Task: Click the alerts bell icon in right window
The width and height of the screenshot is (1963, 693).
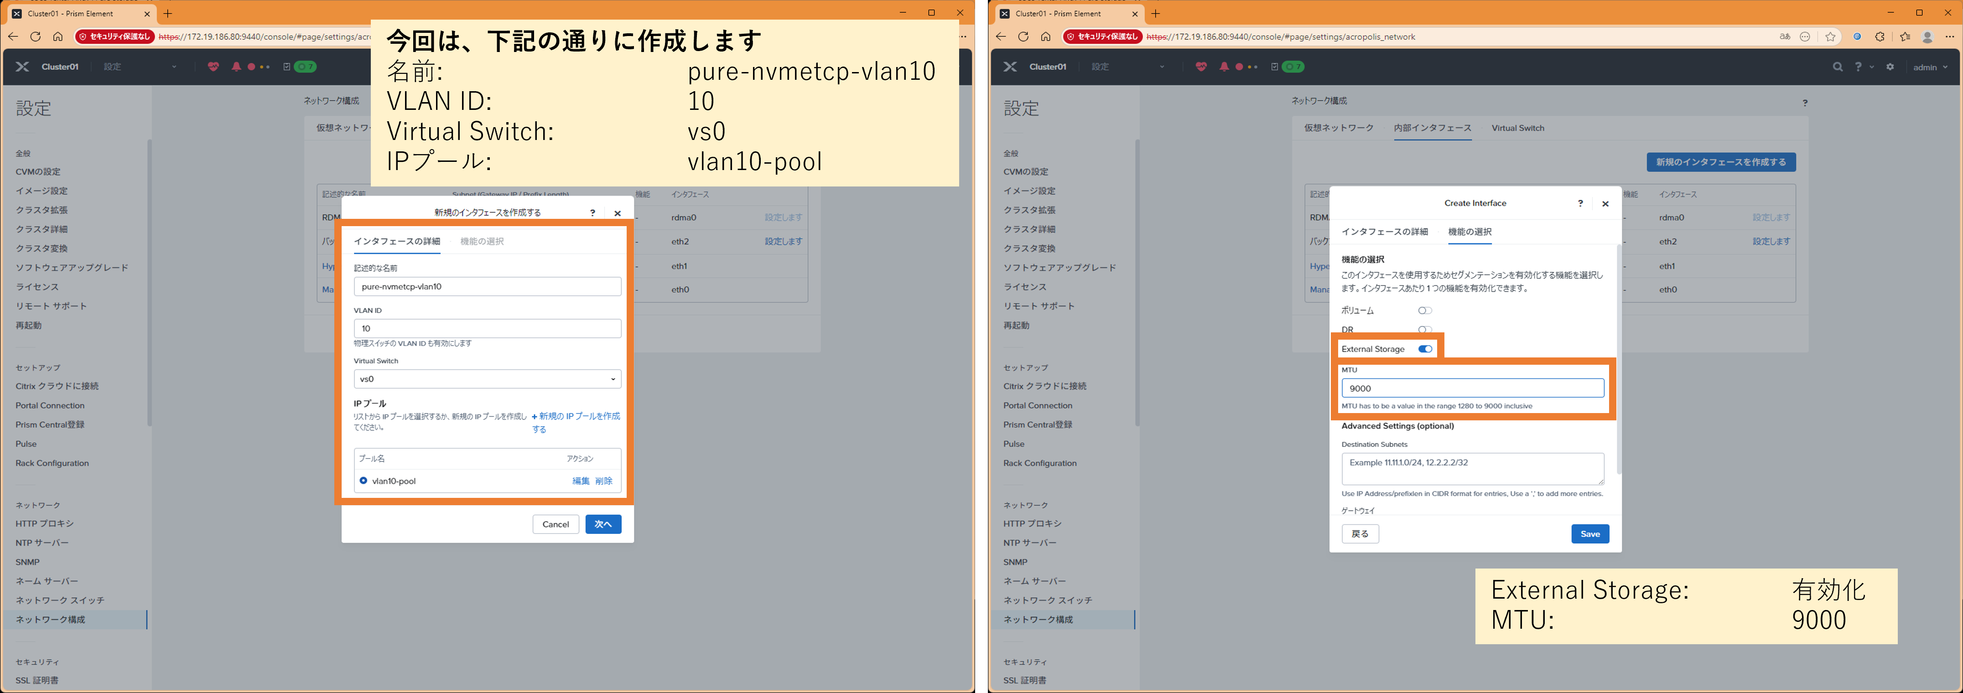Action: pos(1224,67)
